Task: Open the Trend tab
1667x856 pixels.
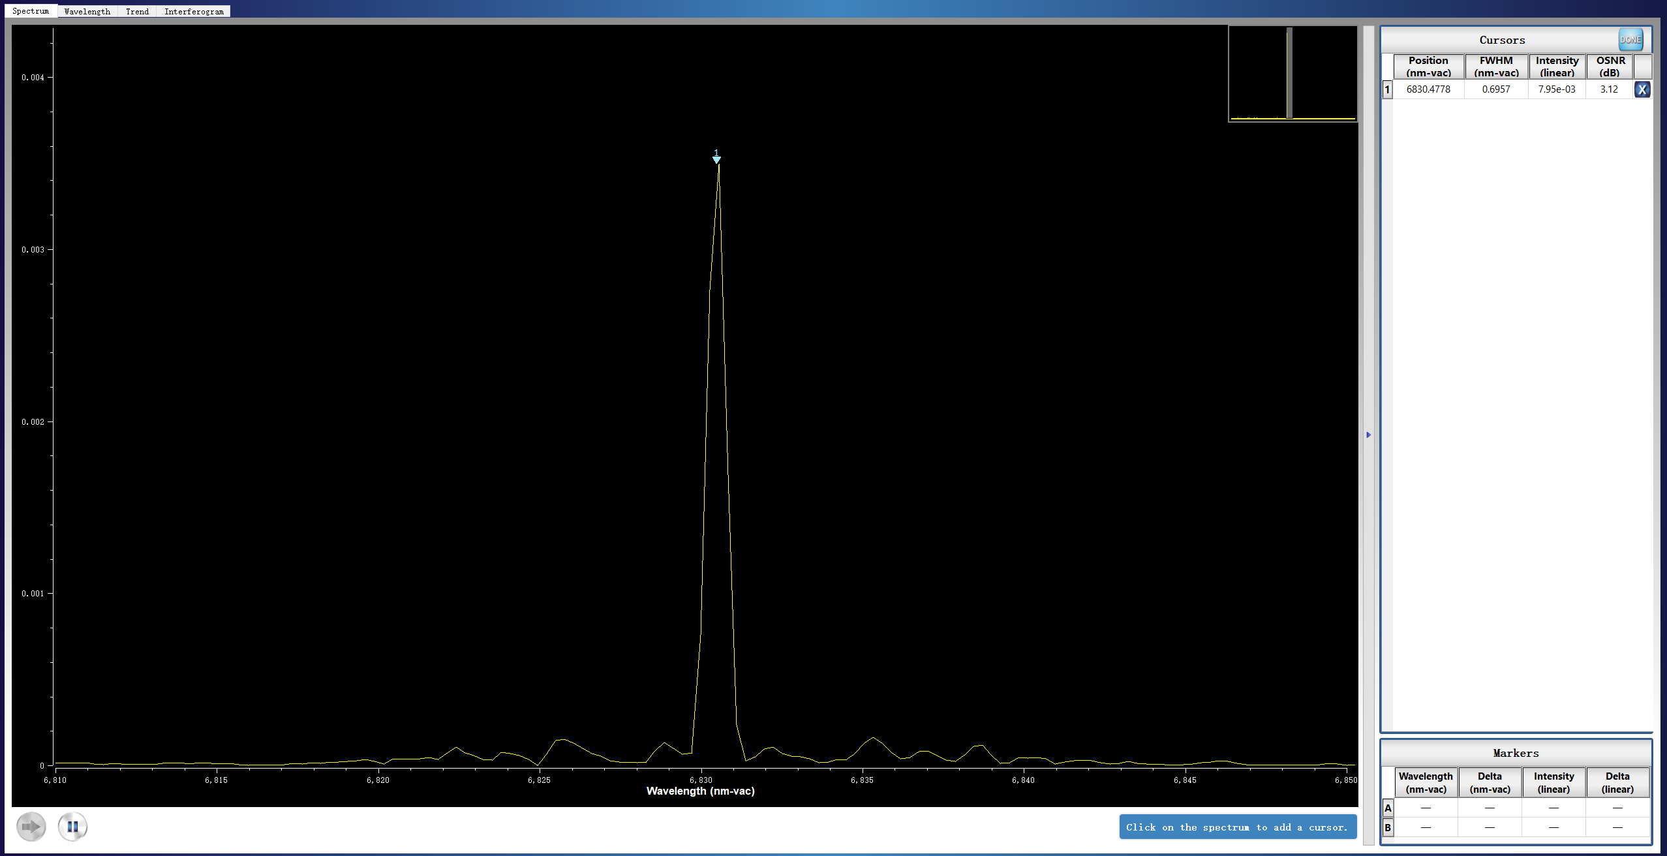Action: tap(137, 11)
